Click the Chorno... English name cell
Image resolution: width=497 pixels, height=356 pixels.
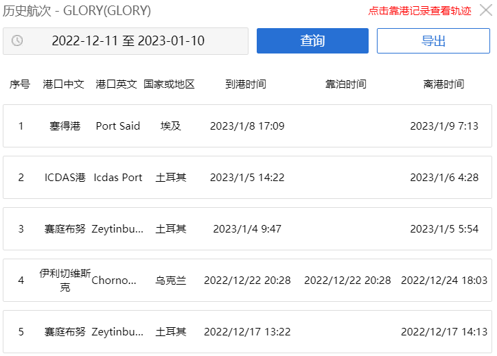click(114, 281)
